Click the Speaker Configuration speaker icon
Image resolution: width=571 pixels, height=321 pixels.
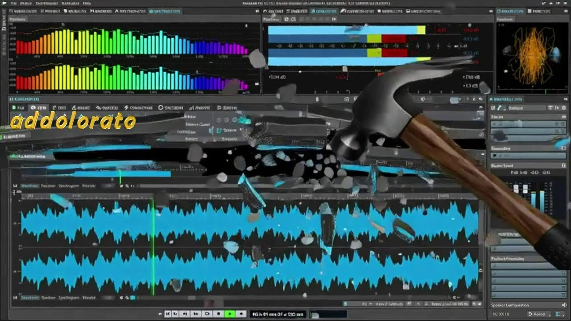(x=564, y=305)
